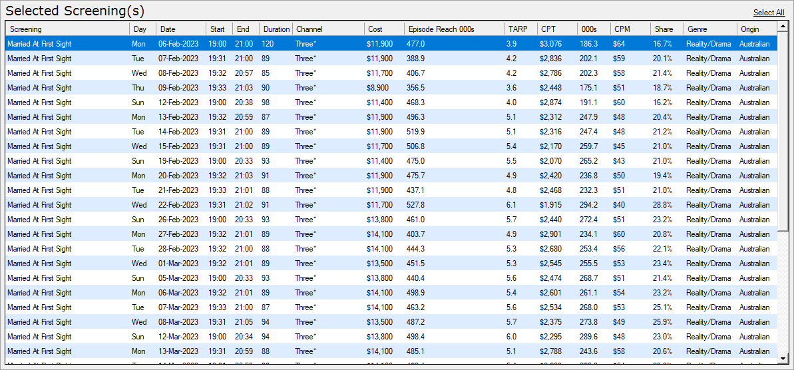
Task: Click the 25.9% share value
Action: pyautogui.click(x=663, y=322)
